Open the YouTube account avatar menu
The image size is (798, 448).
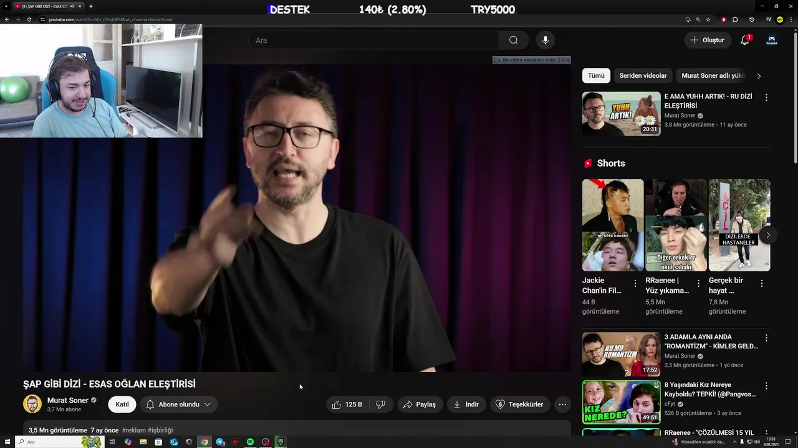[x=772, y=40]
